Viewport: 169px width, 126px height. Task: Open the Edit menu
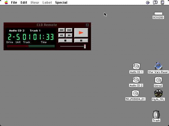click(x=24, y=2)
